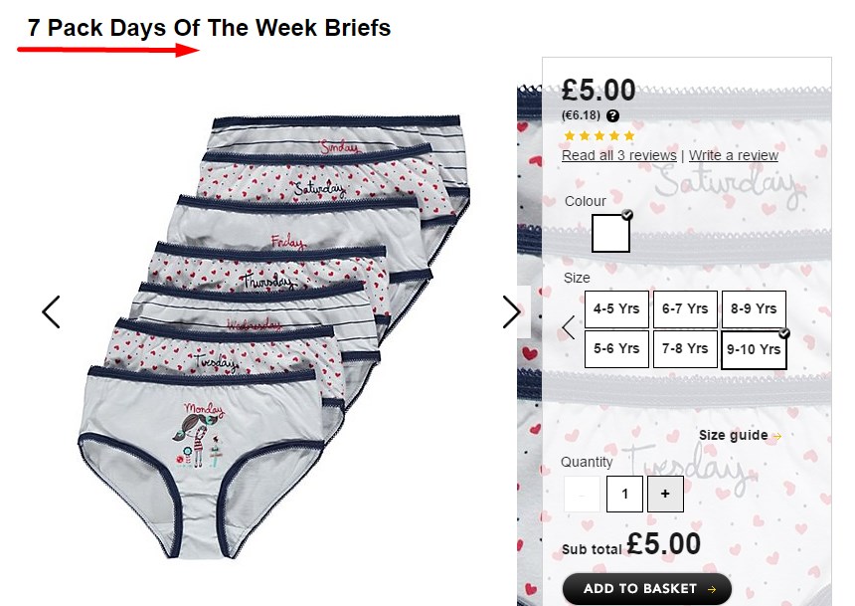Screen dimensions: 855x606
Task: Choose size 4-5 Yrs
Action: pyautogui.click(x=616, y=309)
